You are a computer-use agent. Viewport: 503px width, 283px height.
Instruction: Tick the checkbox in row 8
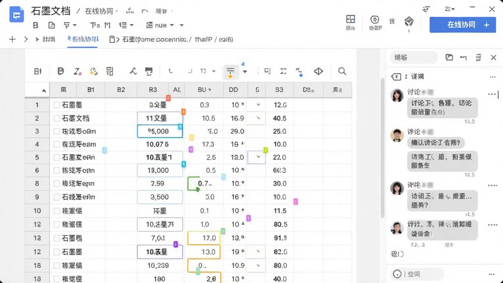[56, 184]
